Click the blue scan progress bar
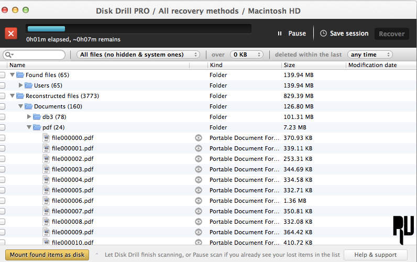 tap(46, 29)
